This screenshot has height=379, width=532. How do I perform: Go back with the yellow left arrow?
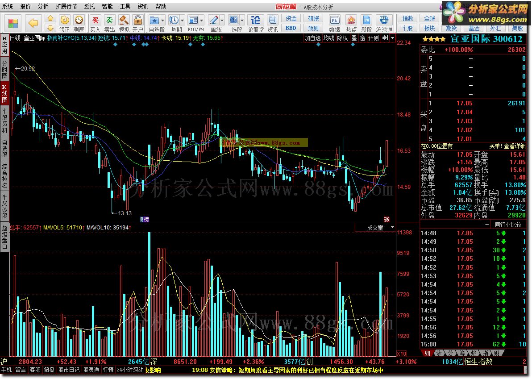(x=33, y=23)
